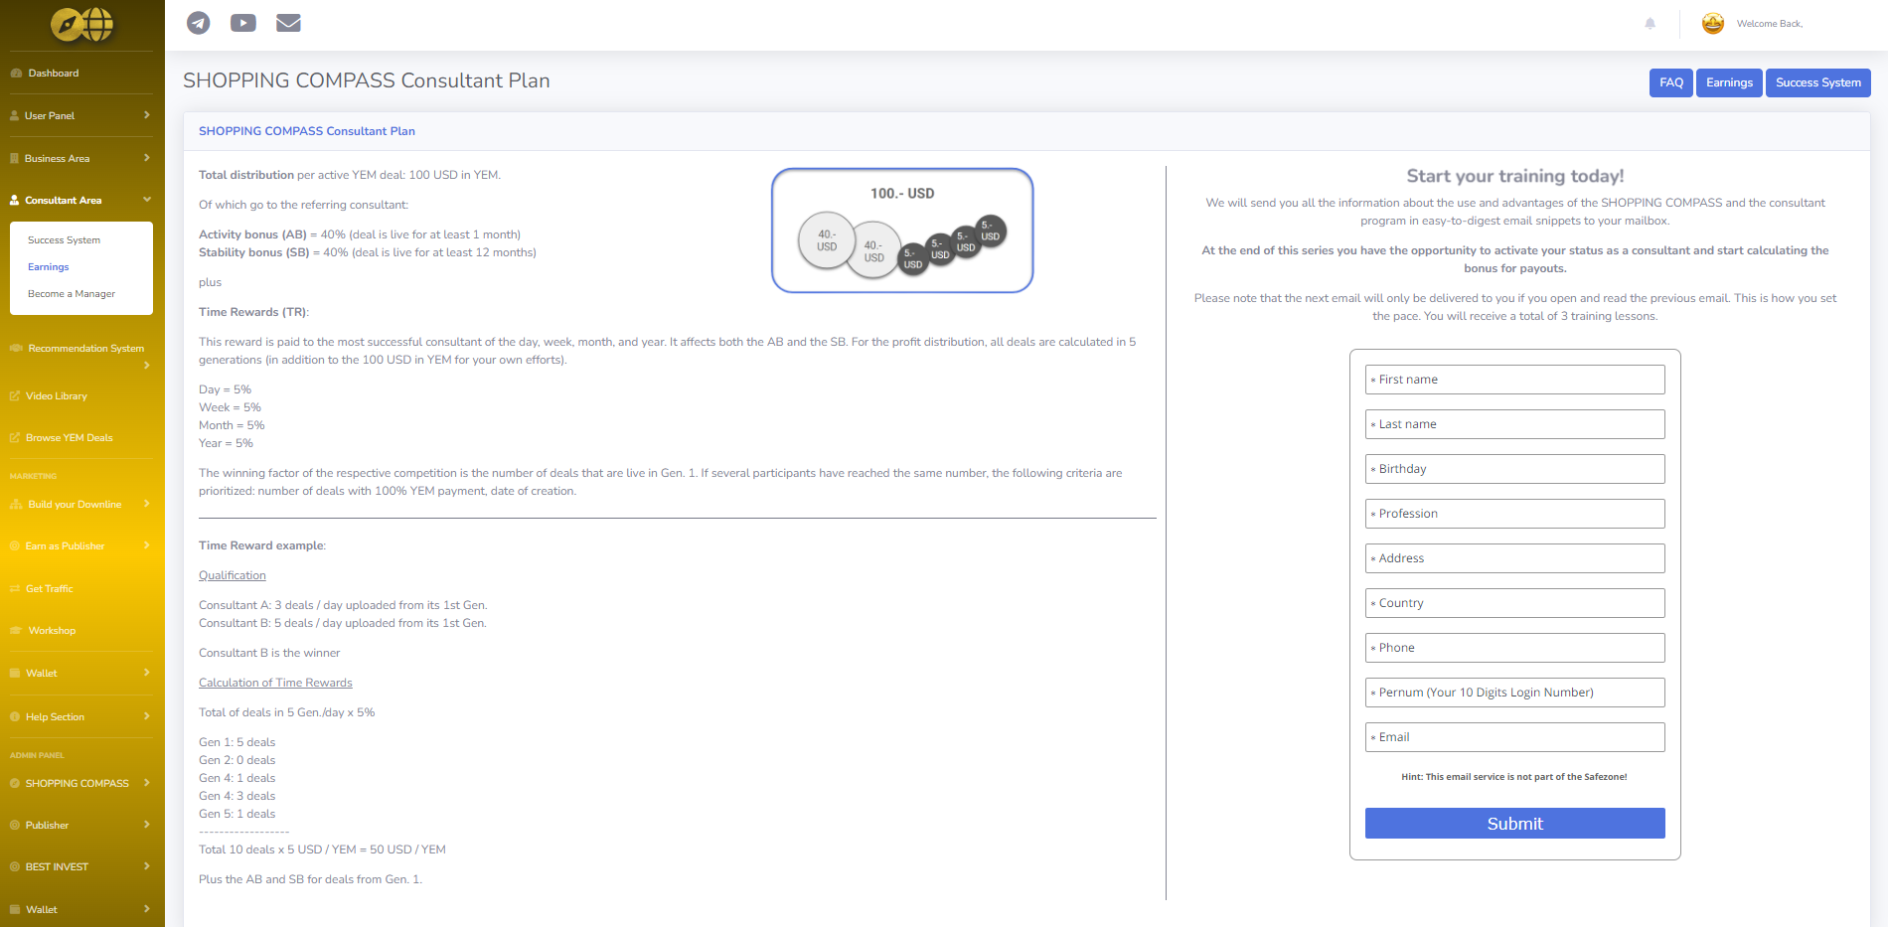Click the Recommendation System icon

[x=16, y=348]
